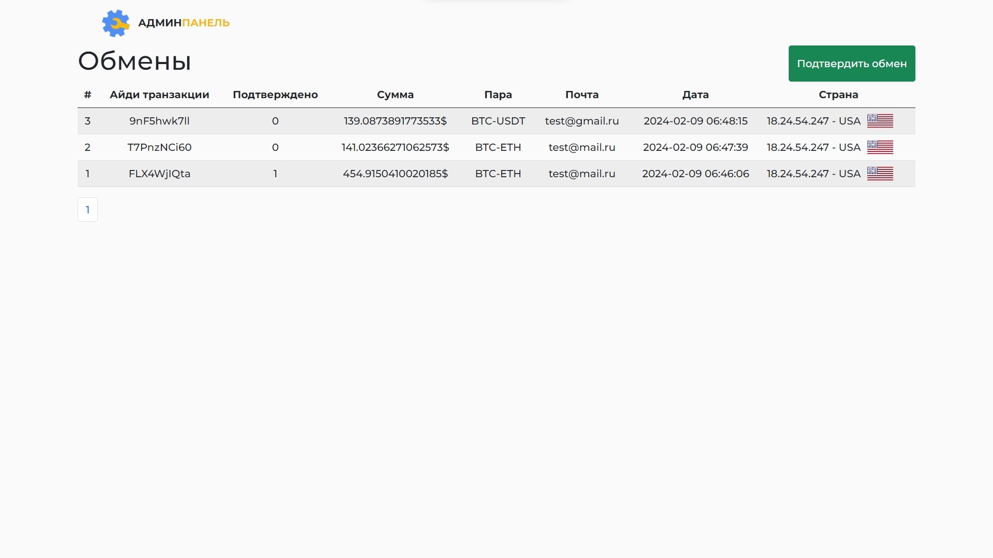
Task: Select transaction ID FLX4WjIQta
Action: pyautogui.click(x=159, y=174)
